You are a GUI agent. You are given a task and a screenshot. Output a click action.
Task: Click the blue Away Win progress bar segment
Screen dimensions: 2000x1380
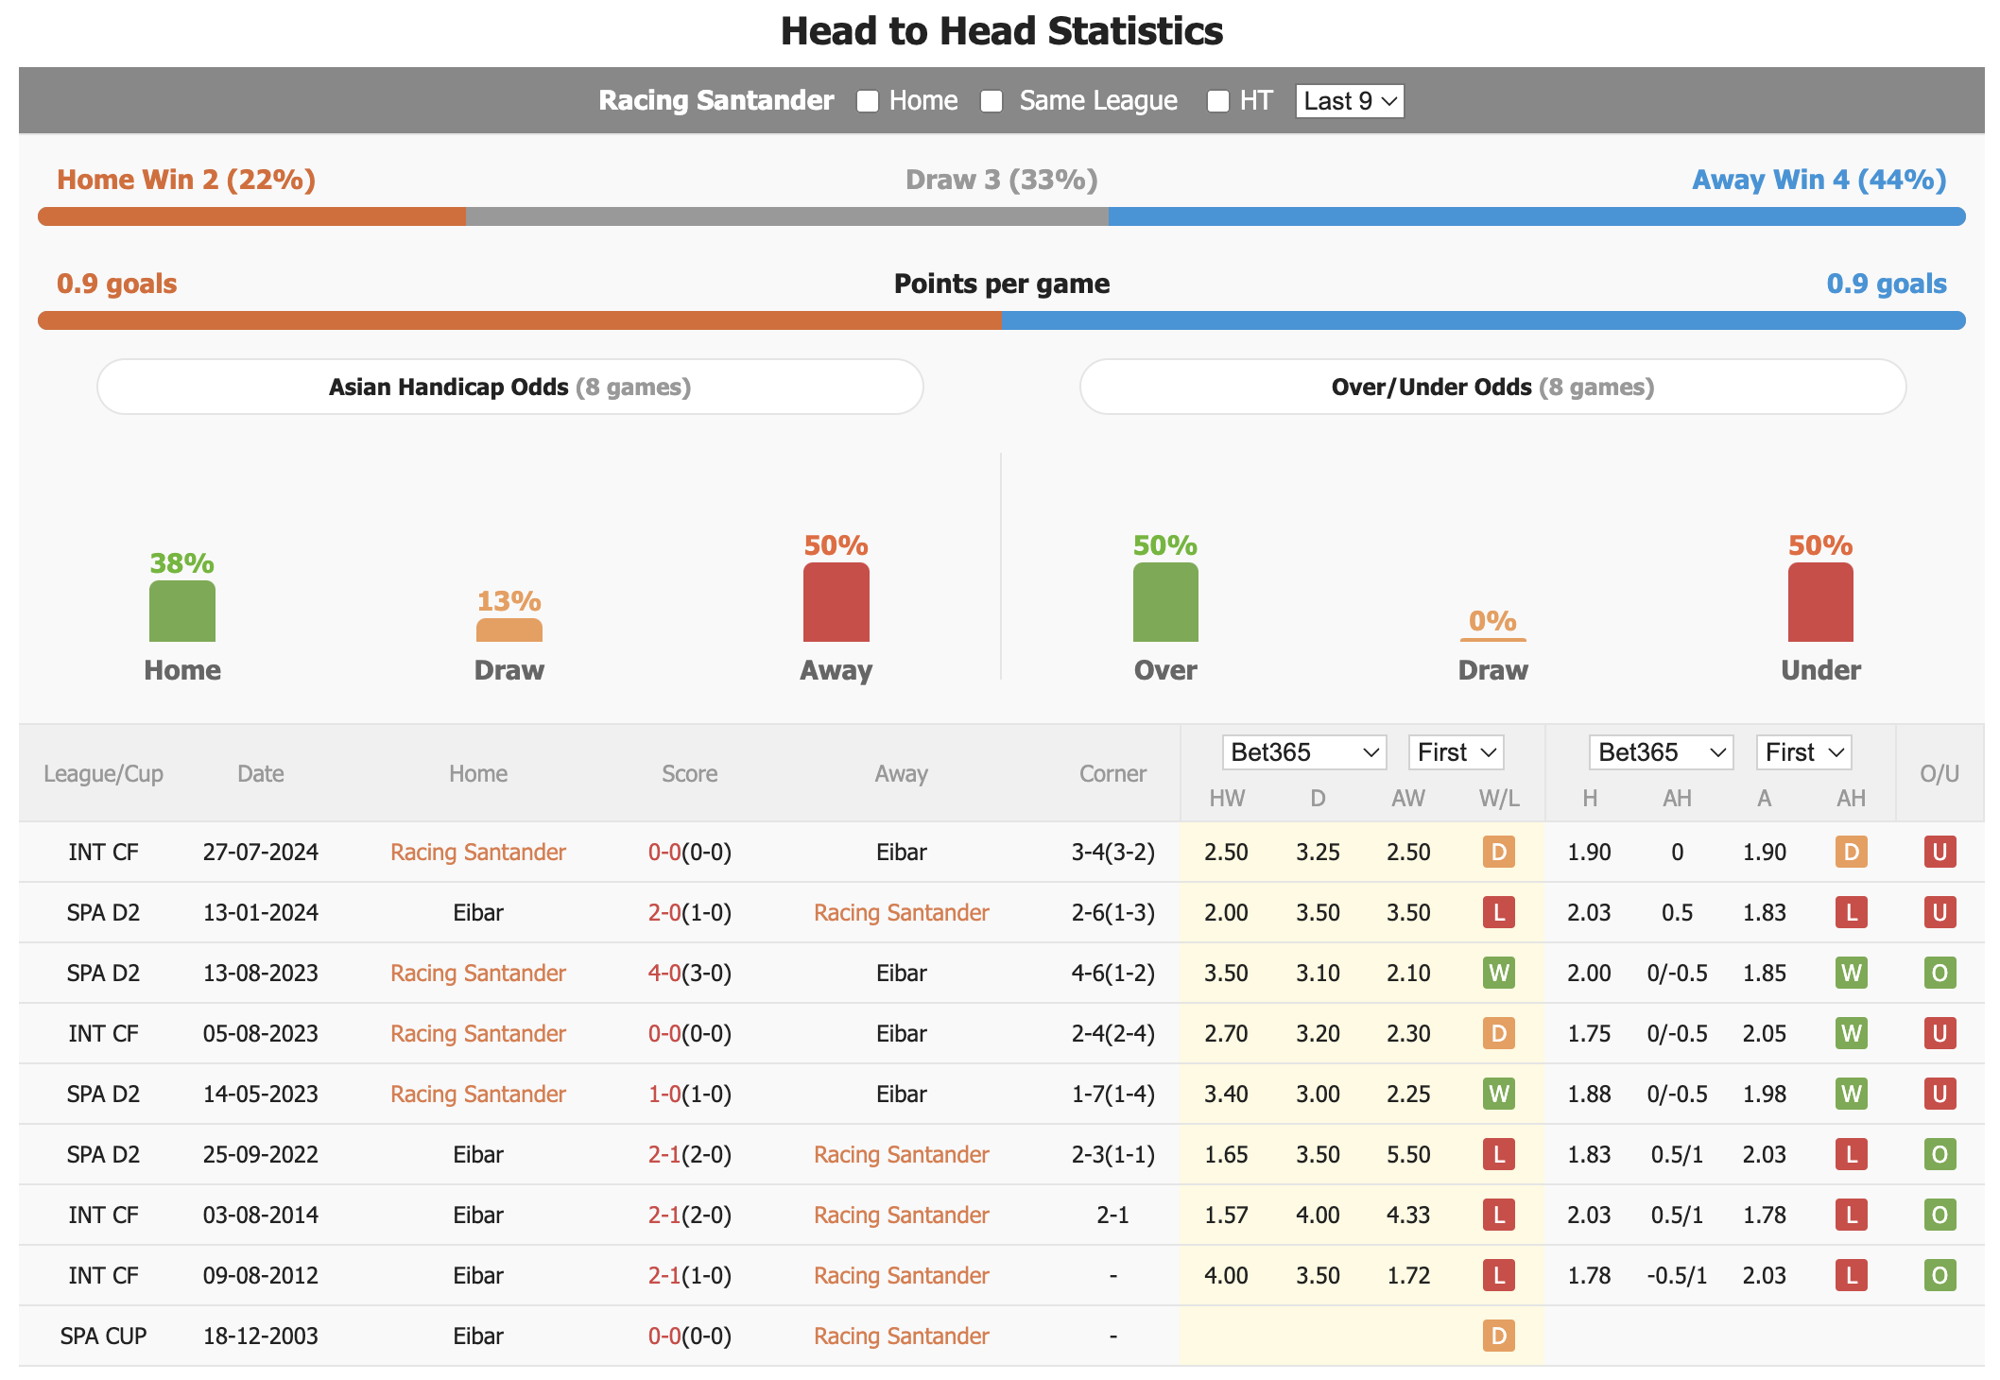click(1537, 216)
